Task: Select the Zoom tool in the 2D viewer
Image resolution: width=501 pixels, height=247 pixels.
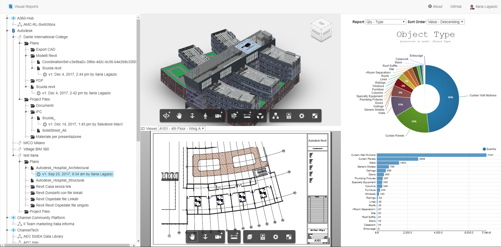Action: [x=205, y=237]
